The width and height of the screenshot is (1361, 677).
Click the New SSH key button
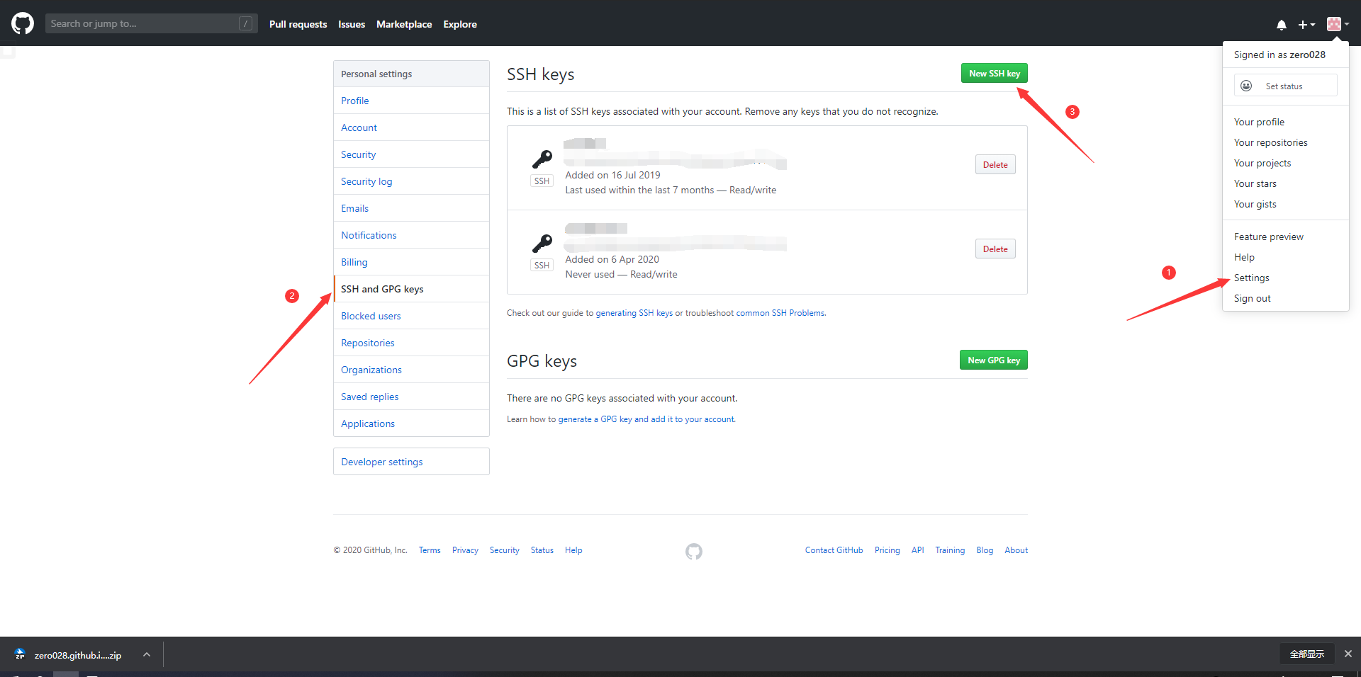(995, 73)
